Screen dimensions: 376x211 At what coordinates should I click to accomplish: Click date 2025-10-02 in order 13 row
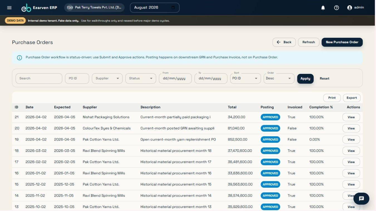[36, 207]
